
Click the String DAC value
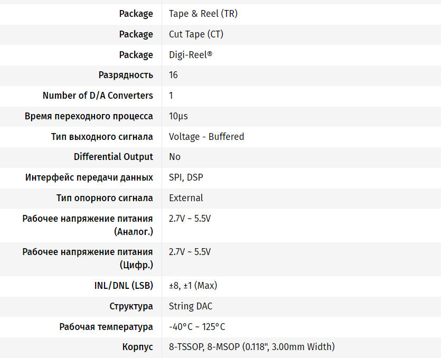pyautogui.click(x=191, y=306)
